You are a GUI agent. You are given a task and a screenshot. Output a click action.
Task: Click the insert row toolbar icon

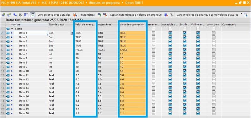(4, 15)
